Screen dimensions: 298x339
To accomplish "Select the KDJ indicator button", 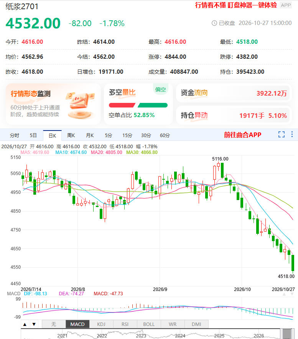I will tap(101, 324).
